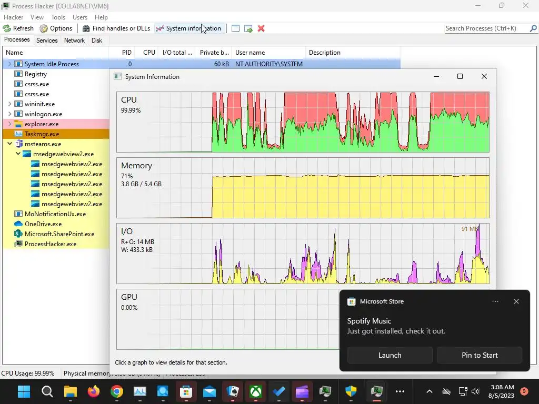539x404 pixels.
Task: Click the GPU graph for details
Action: point(228,319)
